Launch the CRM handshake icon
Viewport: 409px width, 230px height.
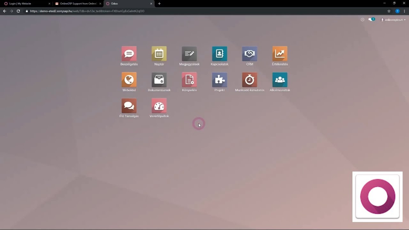[250, 54]
